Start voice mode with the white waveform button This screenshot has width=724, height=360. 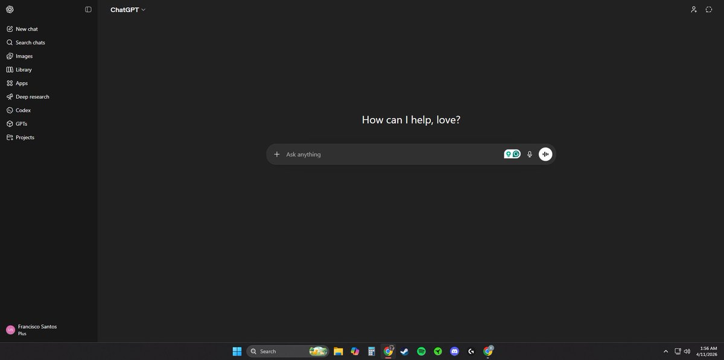pyautogui.click(x=545, y=154)
